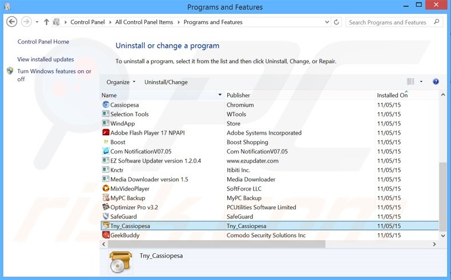Click the horizontal scrollbar left arrow

click(104, 244)
